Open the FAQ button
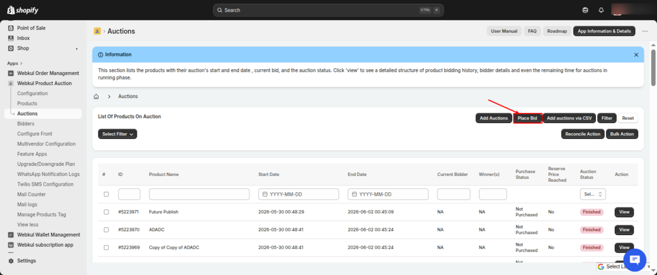 [x=532, y=31]
